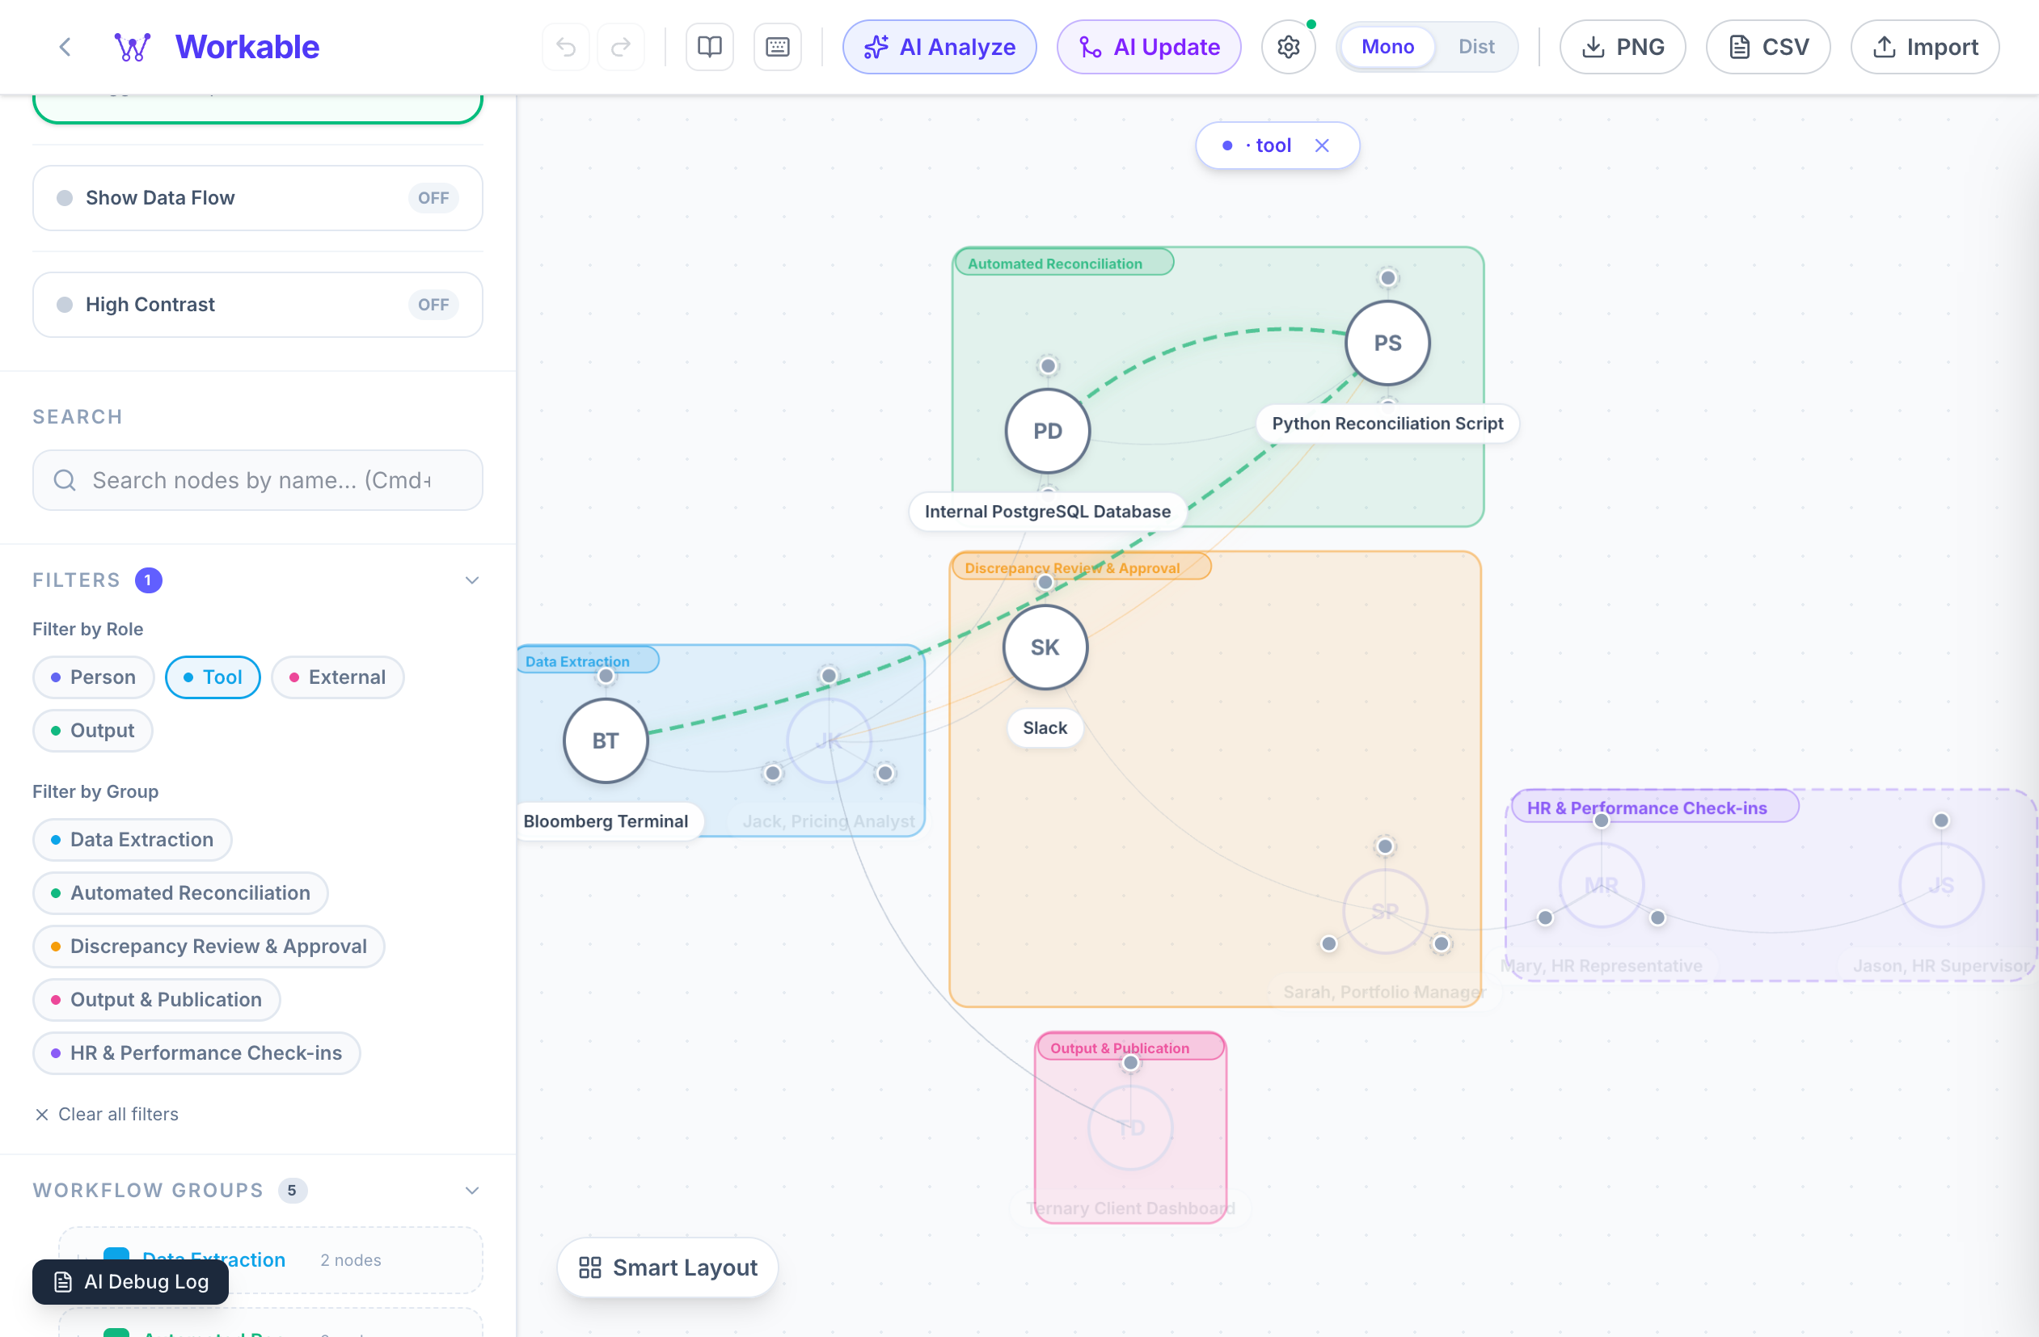This screenshot has width=2039, height=1337.
Task: Collapse the Filters section chevron
Action: 472,580
